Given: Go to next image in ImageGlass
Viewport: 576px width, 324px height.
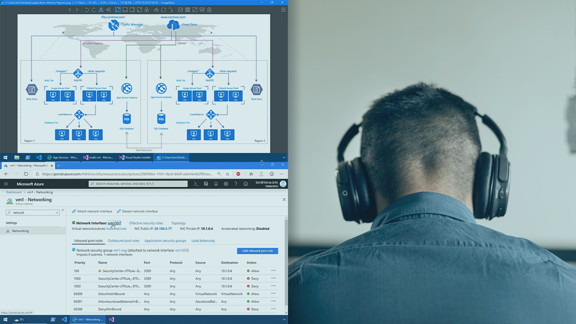Looking at the screenshot, I should click(x=77, y=9).
